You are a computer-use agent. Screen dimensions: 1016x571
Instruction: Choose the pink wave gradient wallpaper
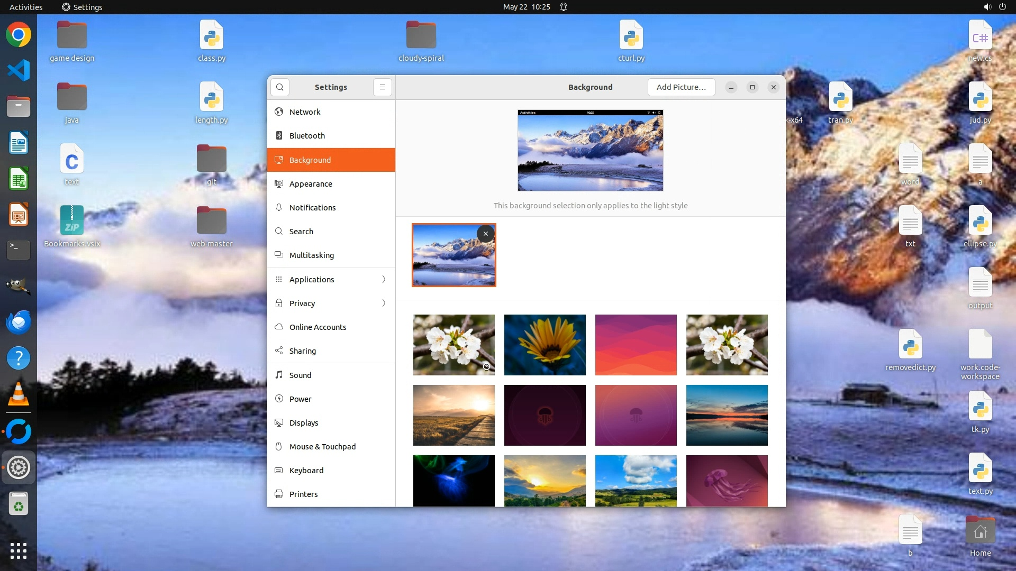click(636, 345)
